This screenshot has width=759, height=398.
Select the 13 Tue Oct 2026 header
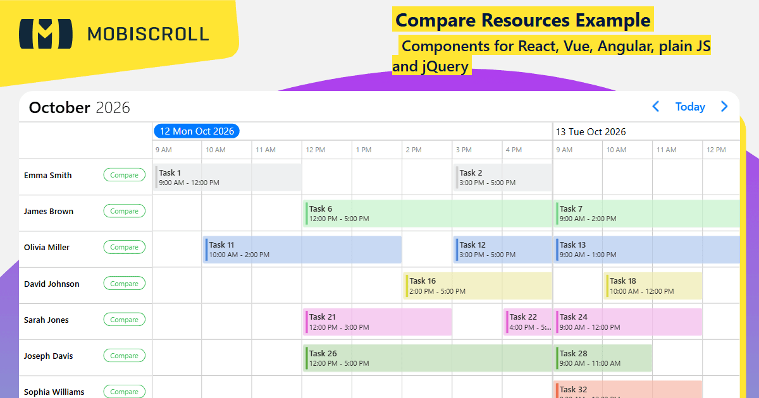[591, 131]
